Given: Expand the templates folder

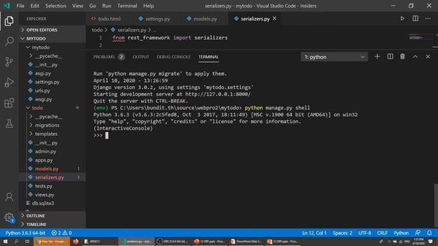Looking at the screenshot, I should pyautogui.click(x=52, y=134).
